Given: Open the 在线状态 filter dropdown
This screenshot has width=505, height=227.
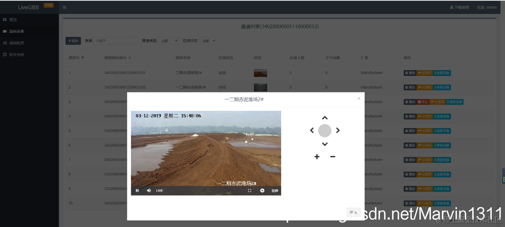Looking at the screenshot, I should 208,41.
